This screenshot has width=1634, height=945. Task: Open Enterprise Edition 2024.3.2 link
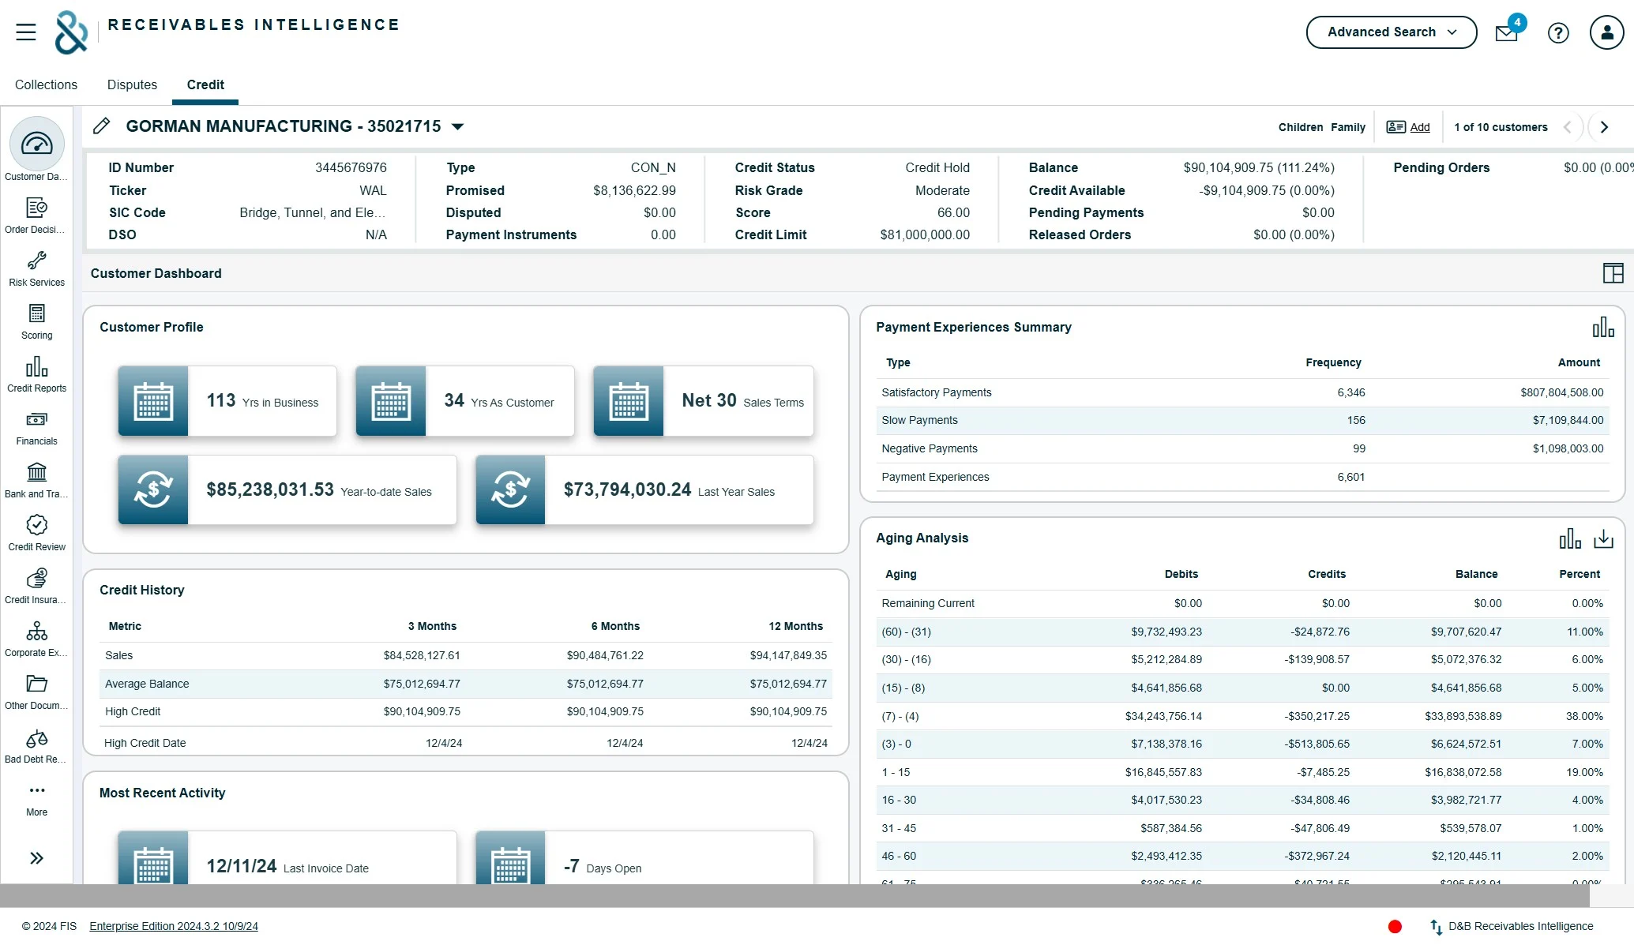pyautogui.click(x=174, y=927)
